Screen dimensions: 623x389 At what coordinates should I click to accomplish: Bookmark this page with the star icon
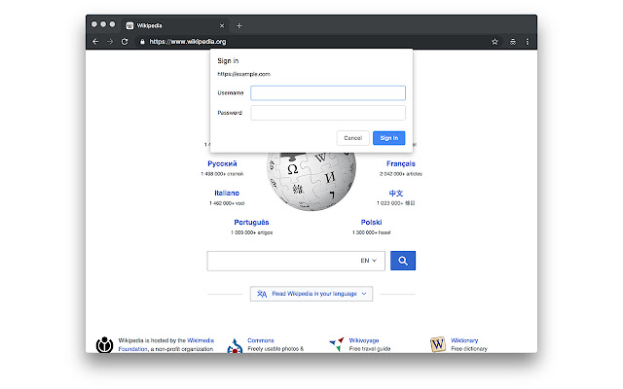tap(495, 41)
